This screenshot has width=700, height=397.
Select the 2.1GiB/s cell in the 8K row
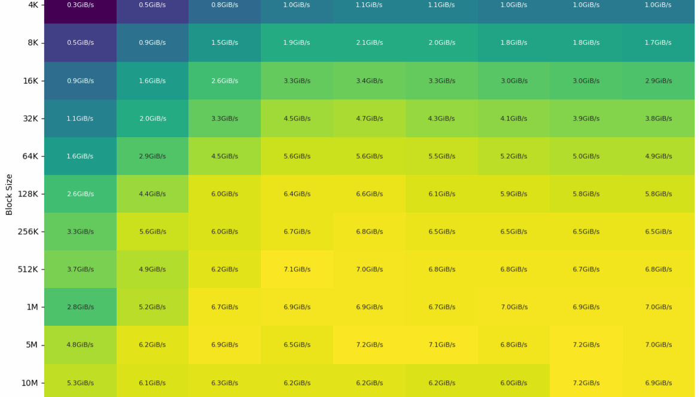click(369, 43)
